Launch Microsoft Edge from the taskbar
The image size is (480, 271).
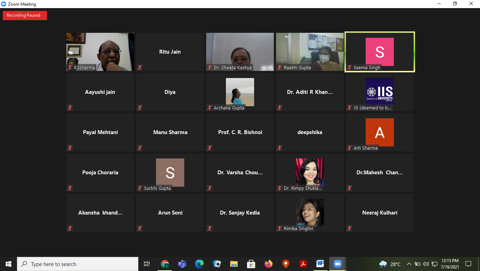click(199, 264)
